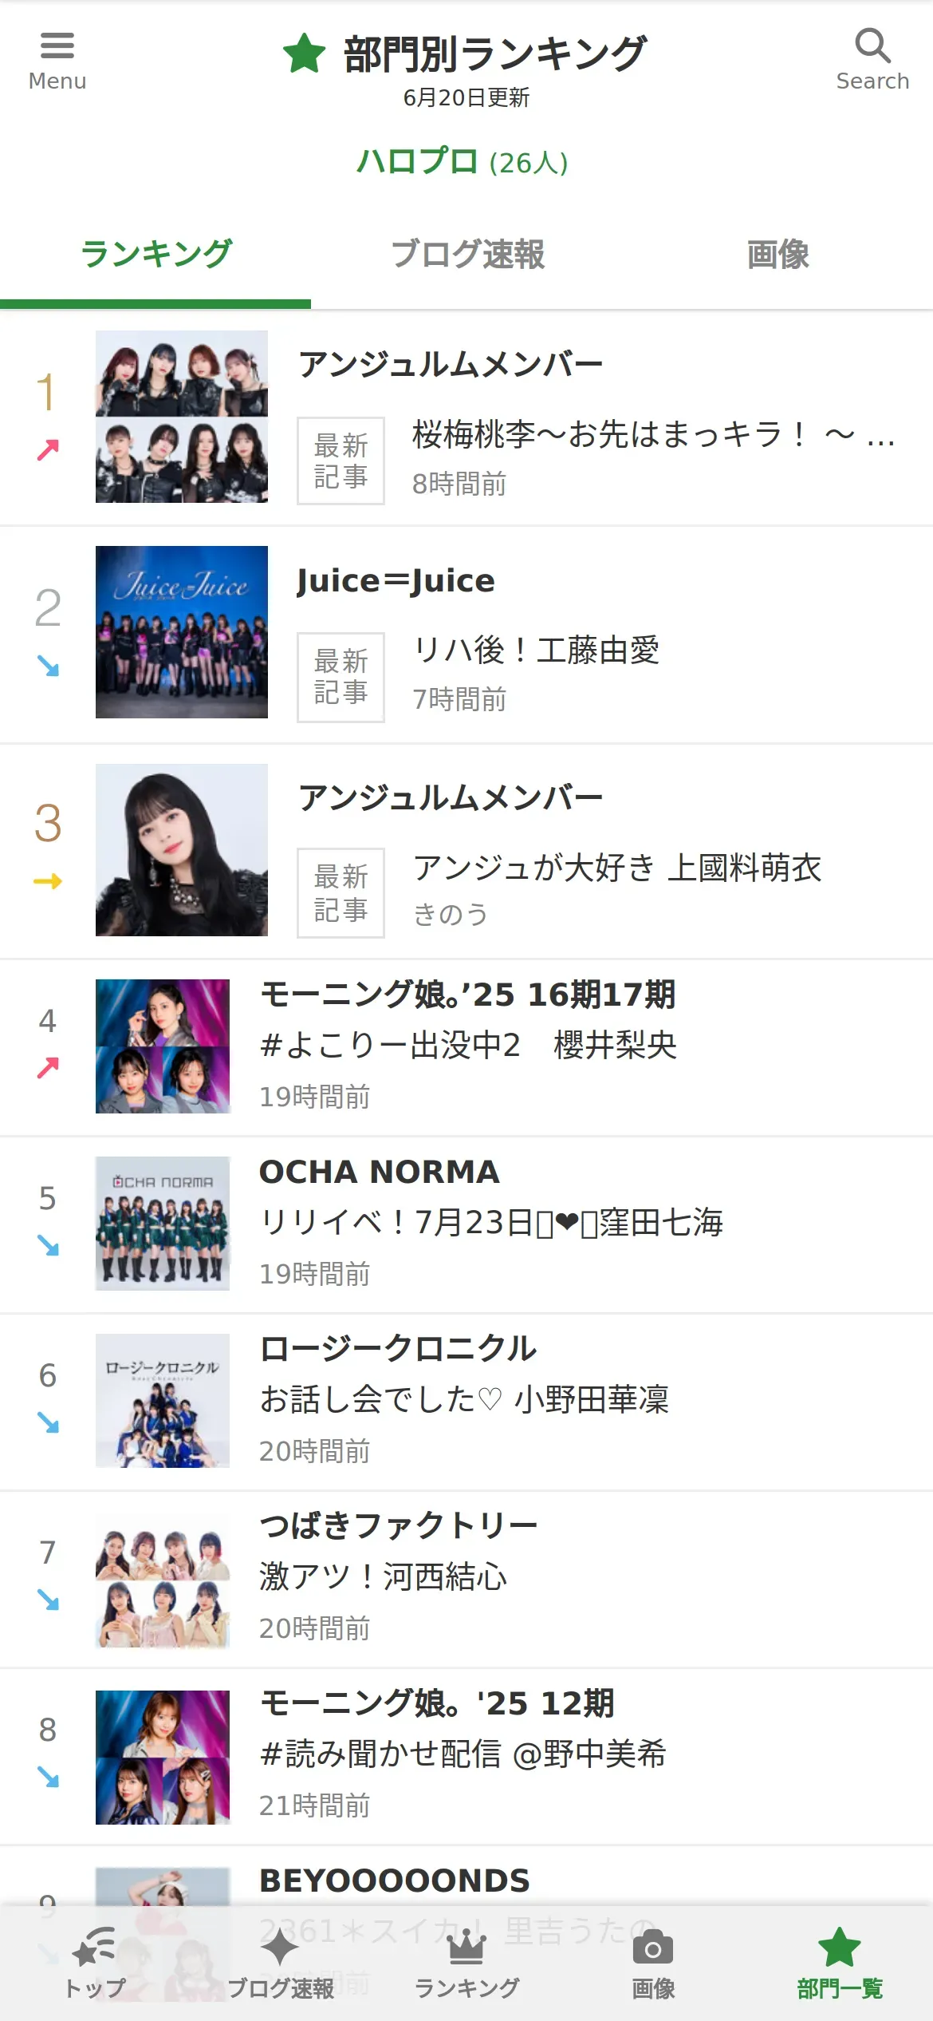Open トップ icon in bottom bar
This screenshot has height=2021, width=933.
[95, 1950]
